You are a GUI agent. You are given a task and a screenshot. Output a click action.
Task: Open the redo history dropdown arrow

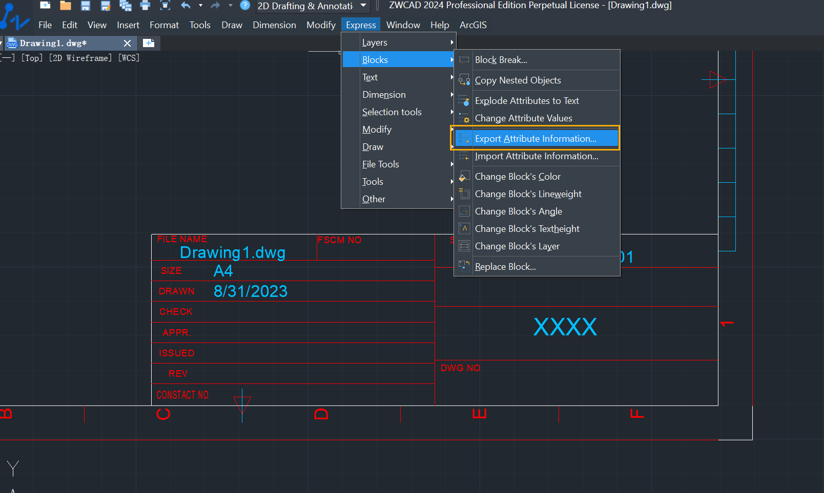231,6
